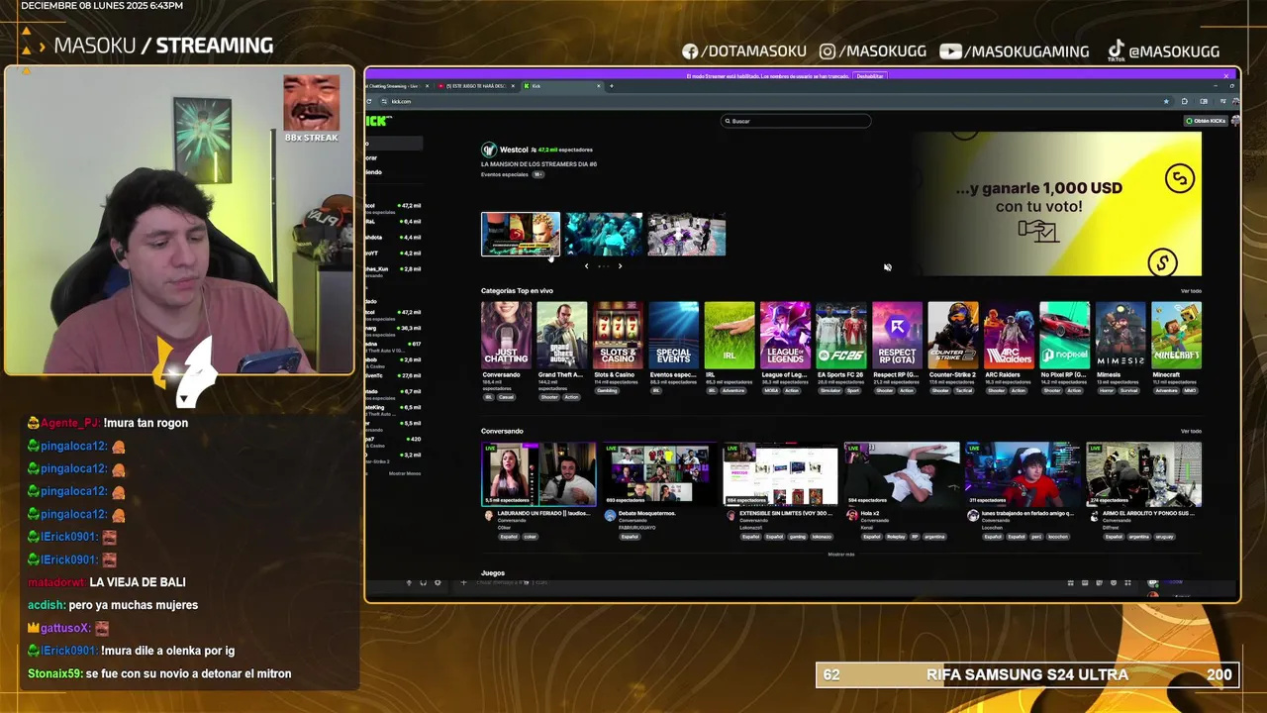
Task: Click the Eventos especiales tag under Westcol
Action: [x=505, y=174]
